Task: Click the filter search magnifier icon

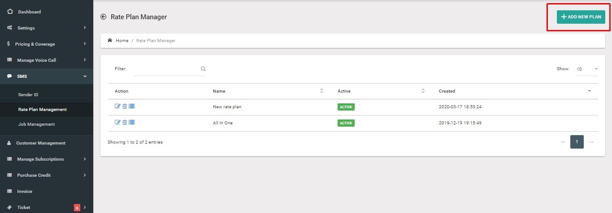Action: coord(203,69)
